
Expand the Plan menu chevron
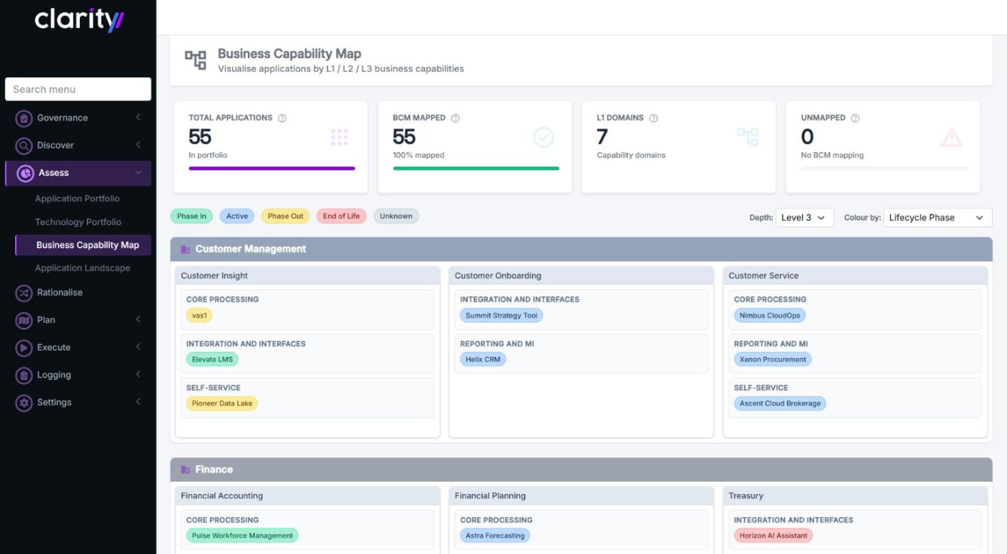[x=138, y=319]
